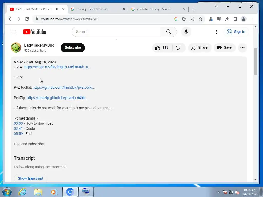Open the PvZ toolkit GitHub link
Image resolution: width=263 pixels, height=197 pixels.
point(64,87)
